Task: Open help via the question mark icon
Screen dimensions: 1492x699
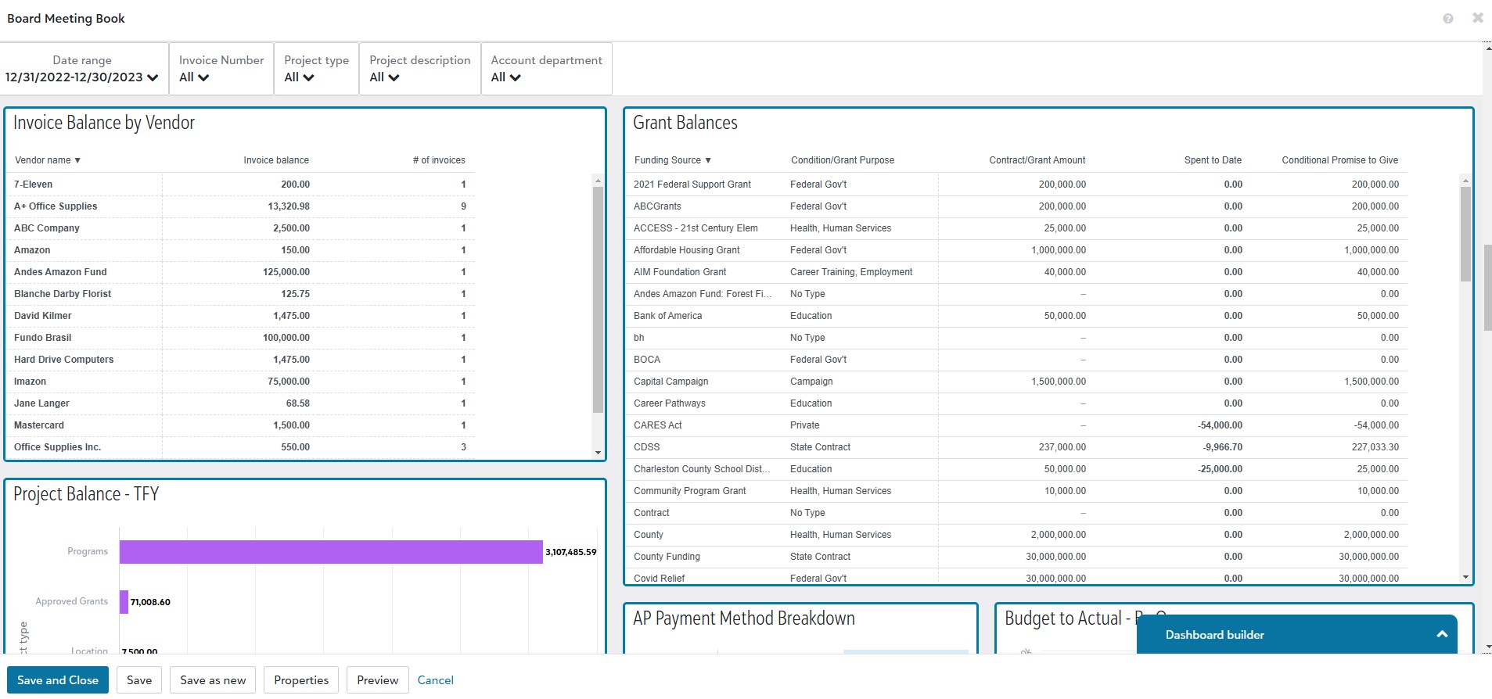Action: click(1448, 19)
